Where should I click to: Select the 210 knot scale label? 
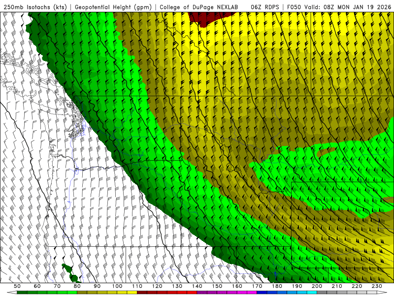coord(337,286)
